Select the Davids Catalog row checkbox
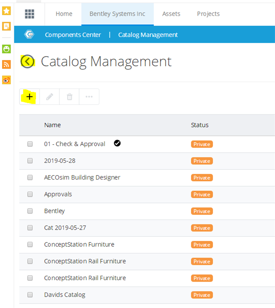This screenshot has height=308, width=275. click(x=30, y=295)
